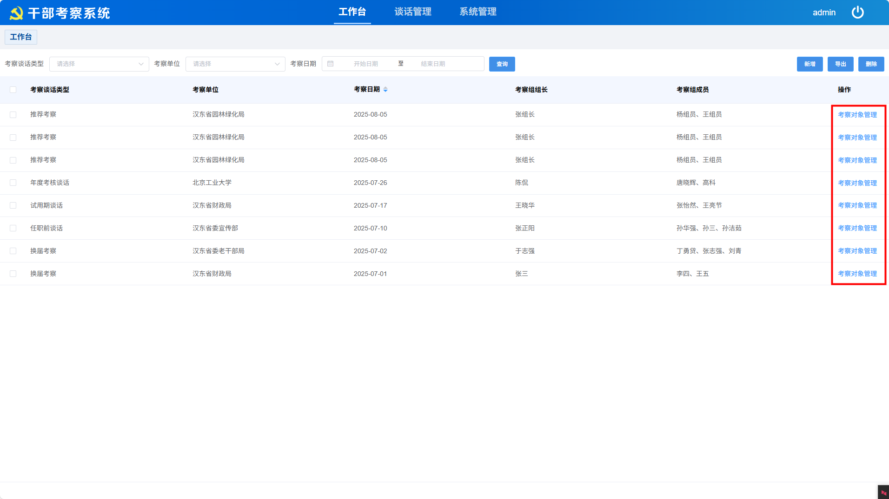Click the 2025-07-26 date cell

tap(370, 183)
